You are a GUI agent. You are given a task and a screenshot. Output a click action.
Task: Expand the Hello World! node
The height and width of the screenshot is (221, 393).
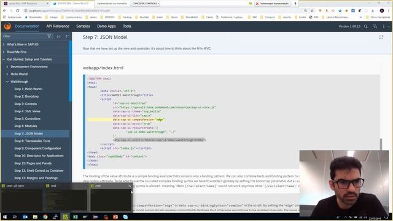click(x=7, y=74)
